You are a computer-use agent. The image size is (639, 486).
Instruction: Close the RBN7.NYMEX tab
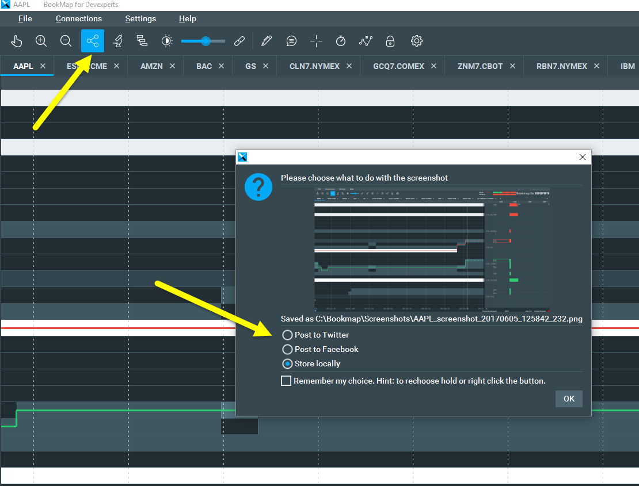point(596,66)
